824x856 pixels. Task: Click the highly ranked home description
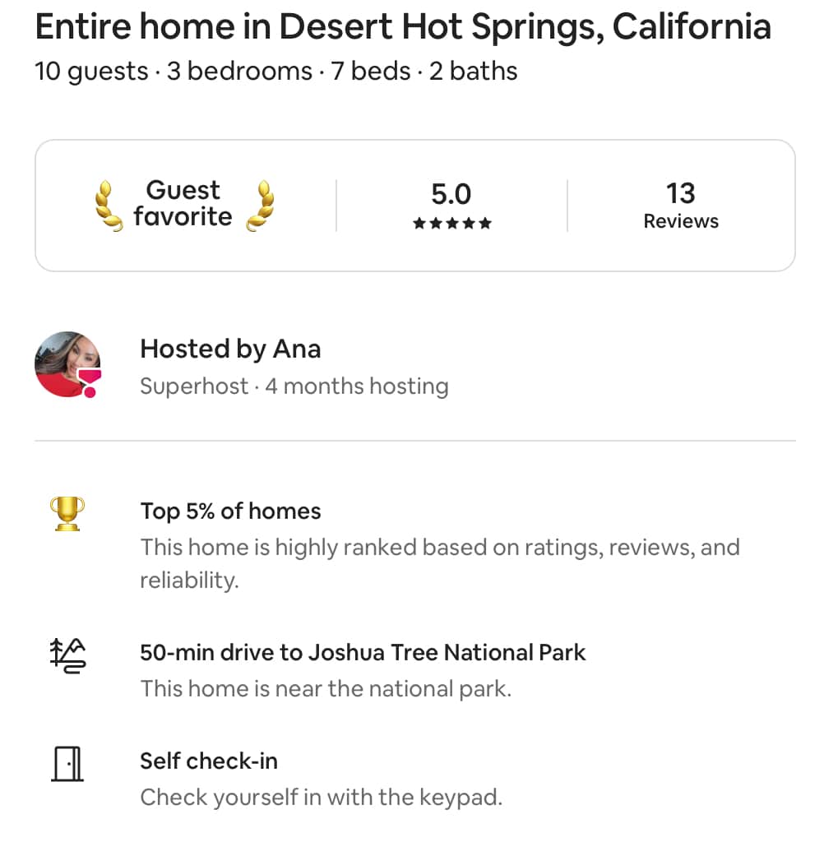(440, 563)
